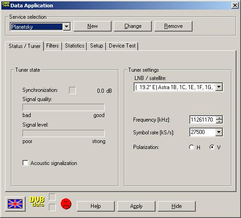Click upper status indicator box beside DVB logo

click(x=52, y=197)
